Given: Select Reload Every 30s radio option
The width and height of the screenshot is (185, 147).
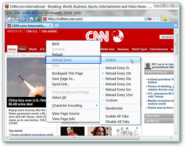Looking at the screenshot, I should [x=118, y=79].
